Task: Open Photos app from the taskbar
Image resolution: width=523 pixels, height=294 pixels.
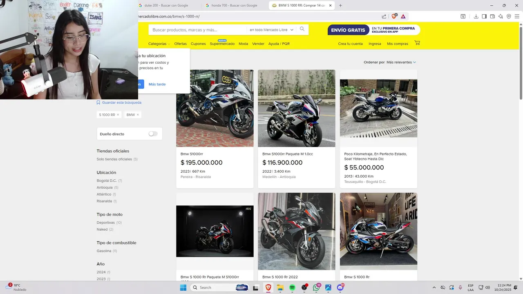Action: click(328, 287)
